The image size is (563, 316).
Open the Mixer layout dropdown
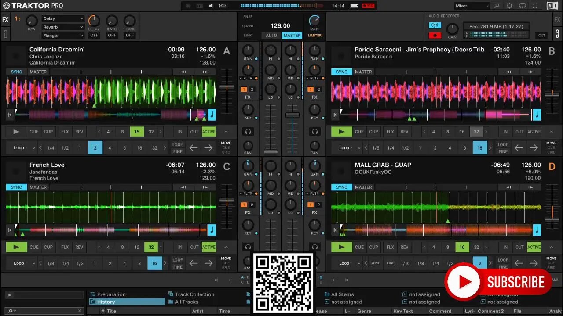click(472, 6)
